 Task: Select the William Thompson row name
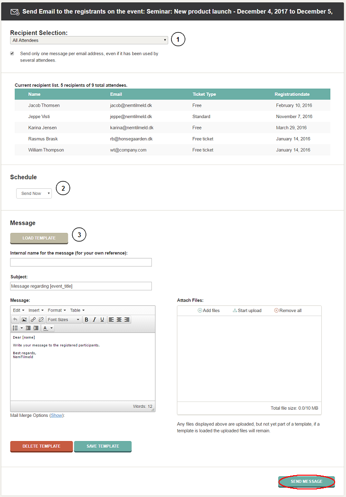(46, 149)
